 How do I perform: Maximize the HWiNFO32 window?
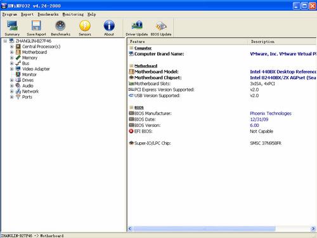[304, 6]
